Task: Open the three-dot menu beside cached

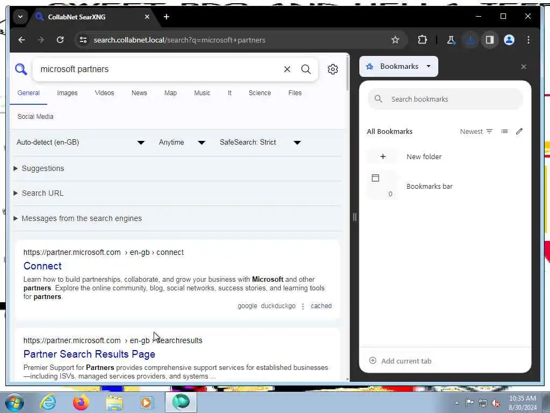Action: tap(303, 306)
